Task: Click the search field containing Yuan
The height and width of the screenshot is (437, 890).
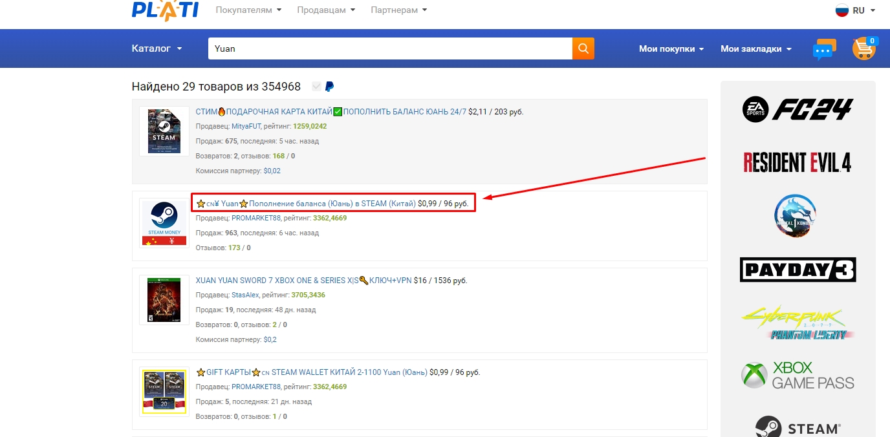Action: point(390,48)
